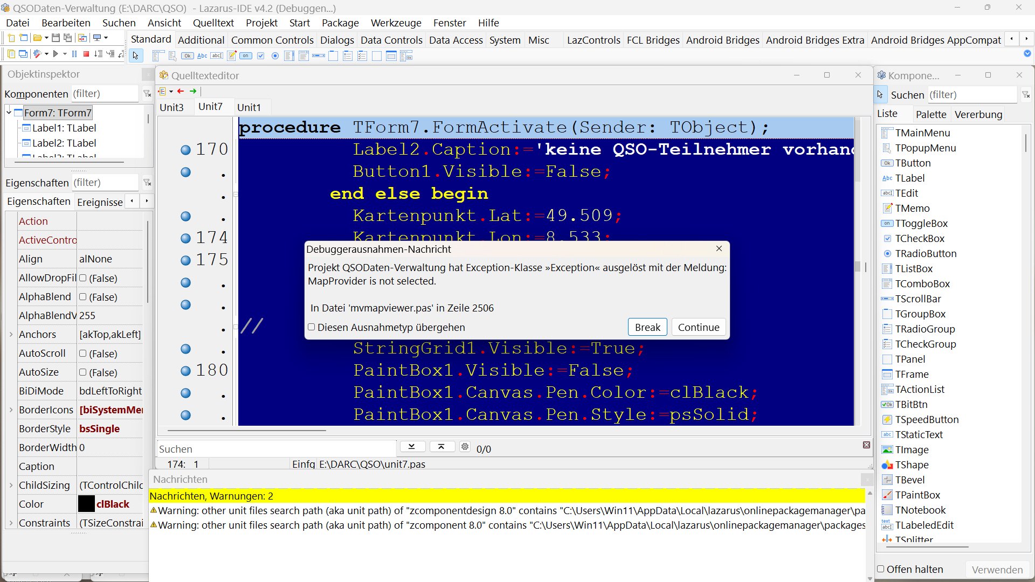Image resolution: width=1035 pixels, height=582 pixels.
Task: Click the clBlack color swatch
Action: point(86,504)
